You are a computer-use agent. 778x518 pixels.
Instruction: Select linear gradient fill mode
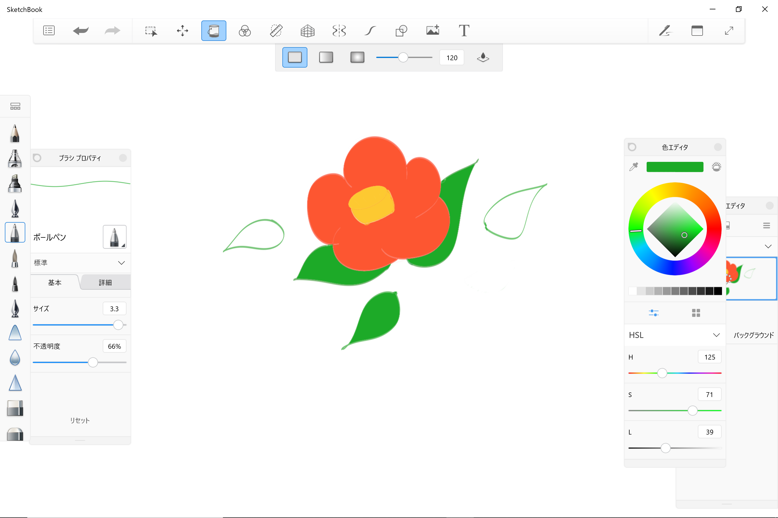pyautogui.click(x=326, y=57)
